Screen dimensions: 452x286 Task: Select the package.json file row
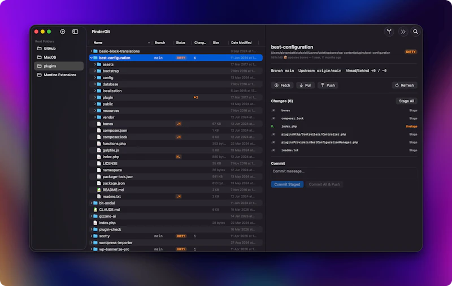(176, 183)
